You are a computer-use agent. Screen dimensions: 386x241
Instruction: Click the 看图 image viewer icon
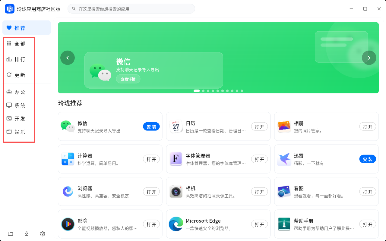pyautogui.click(x=284, y=192)
